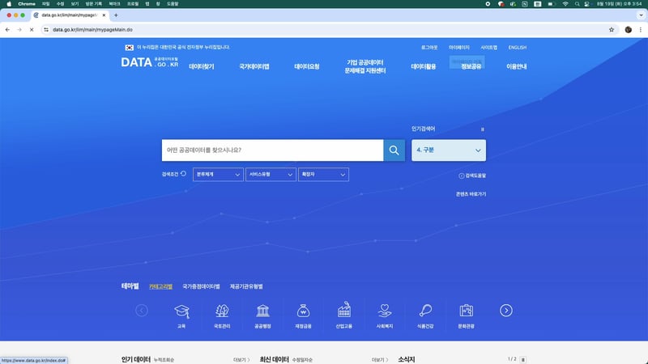This screenshot has width=648, height=364.
Task: Switch to the 국가중점데이터별 tab
Action: (201, 286)
